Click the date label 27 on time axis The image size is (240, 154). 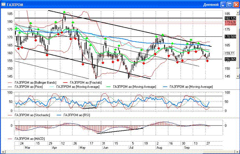(x=208, y=143)
